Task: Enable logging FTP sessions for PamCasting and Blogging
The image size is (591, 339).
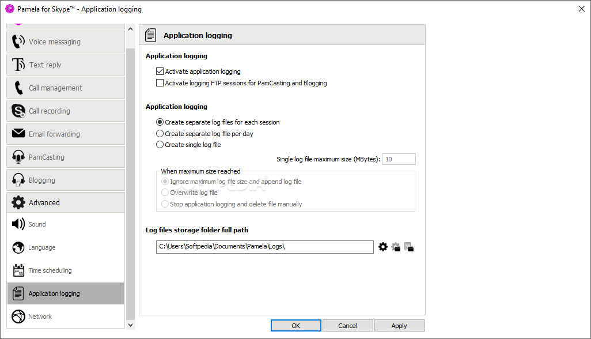Action: pos(160,83)
